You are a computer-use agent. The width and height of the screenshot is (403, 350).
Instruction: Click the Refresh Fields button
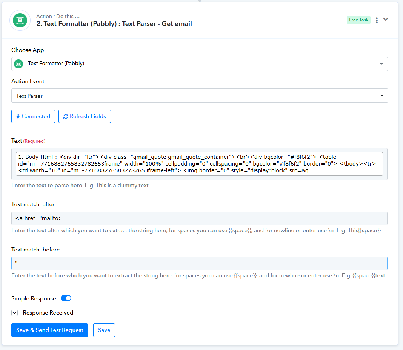(85, 116)
